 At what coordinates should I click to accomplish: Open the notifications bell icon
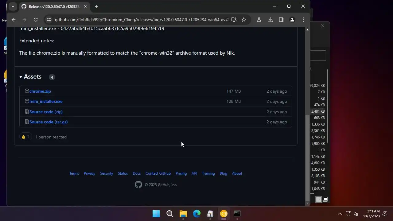coord(385,214)
